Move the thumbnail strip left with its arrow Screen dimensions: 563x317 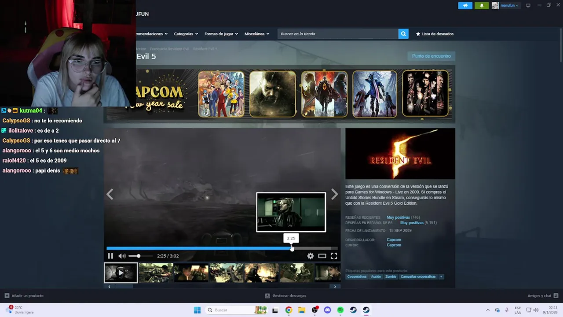tap(109, 287)
